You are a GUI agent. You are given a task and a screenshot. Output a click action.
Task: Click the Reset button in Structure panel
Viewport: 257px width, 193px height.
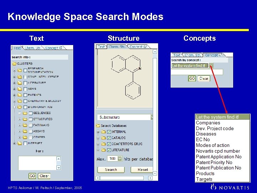(142, 170)
